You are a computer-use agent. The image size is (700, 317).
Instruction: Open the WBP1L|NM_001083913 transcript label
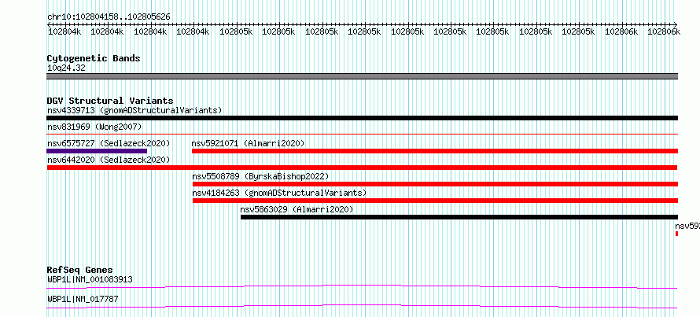click(x=90, y=280)
